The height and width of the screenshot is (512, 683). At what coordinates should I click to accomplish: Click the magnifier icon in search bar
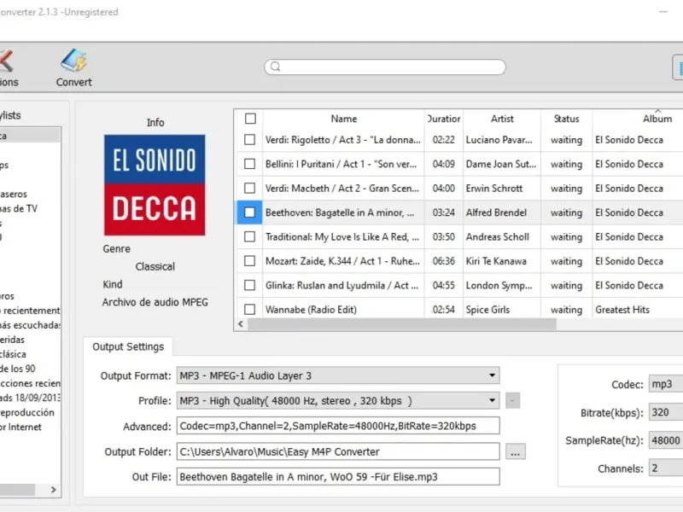tap(275, 67)
